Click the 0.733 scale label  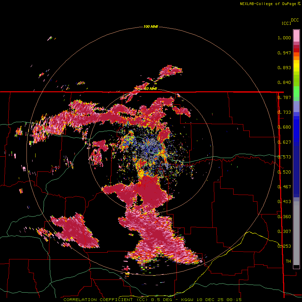pos(284,112)
